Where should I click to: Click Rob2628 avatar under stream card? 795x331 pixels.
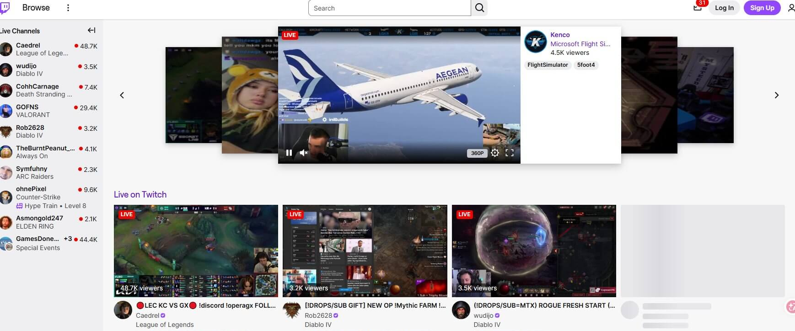(x=292, y=310)
